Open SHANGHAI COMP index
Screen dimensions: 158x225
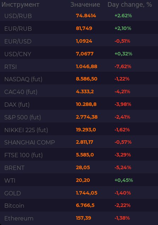[x=30, y=142]
